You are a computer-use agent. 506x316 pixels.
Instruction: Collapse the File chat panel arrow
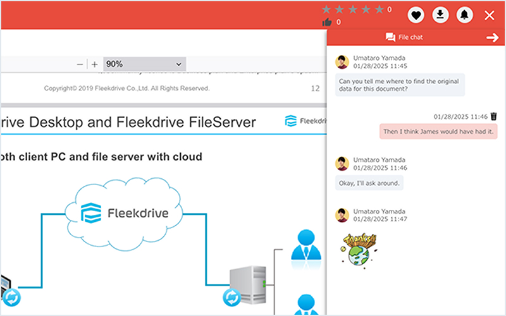coord(493,37)
